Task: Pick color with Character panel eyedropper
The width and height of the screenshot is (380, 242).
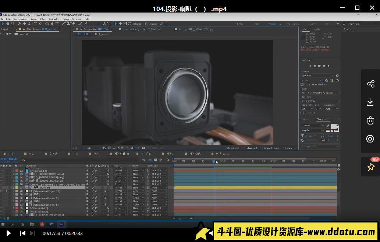Action: pyautogui.click(x=328, y=126)
